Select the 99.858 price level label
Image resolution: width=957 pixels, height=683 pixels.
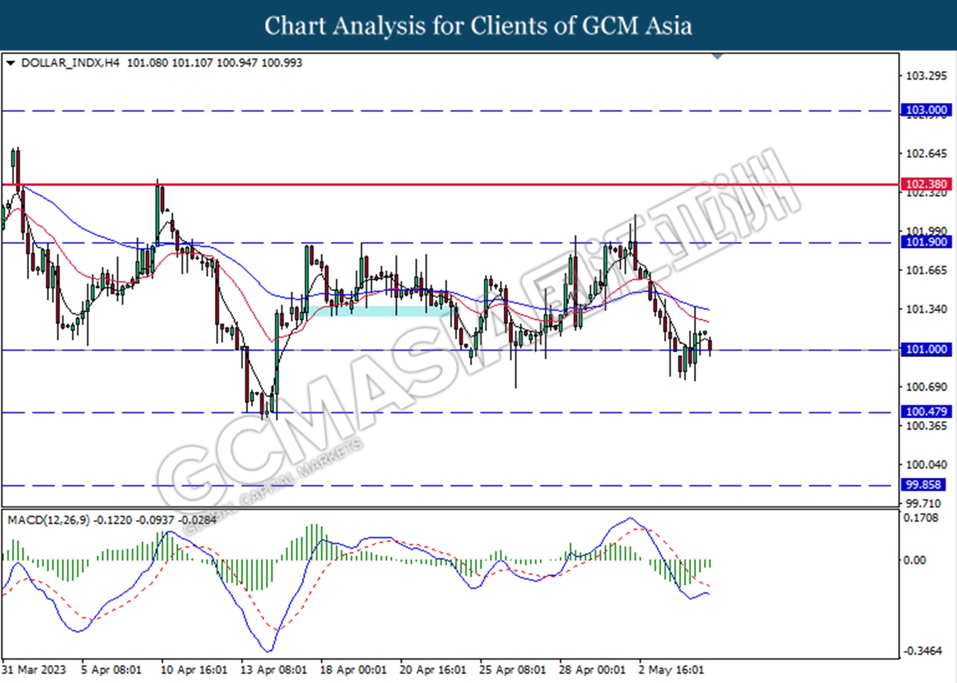click(923, 485)
